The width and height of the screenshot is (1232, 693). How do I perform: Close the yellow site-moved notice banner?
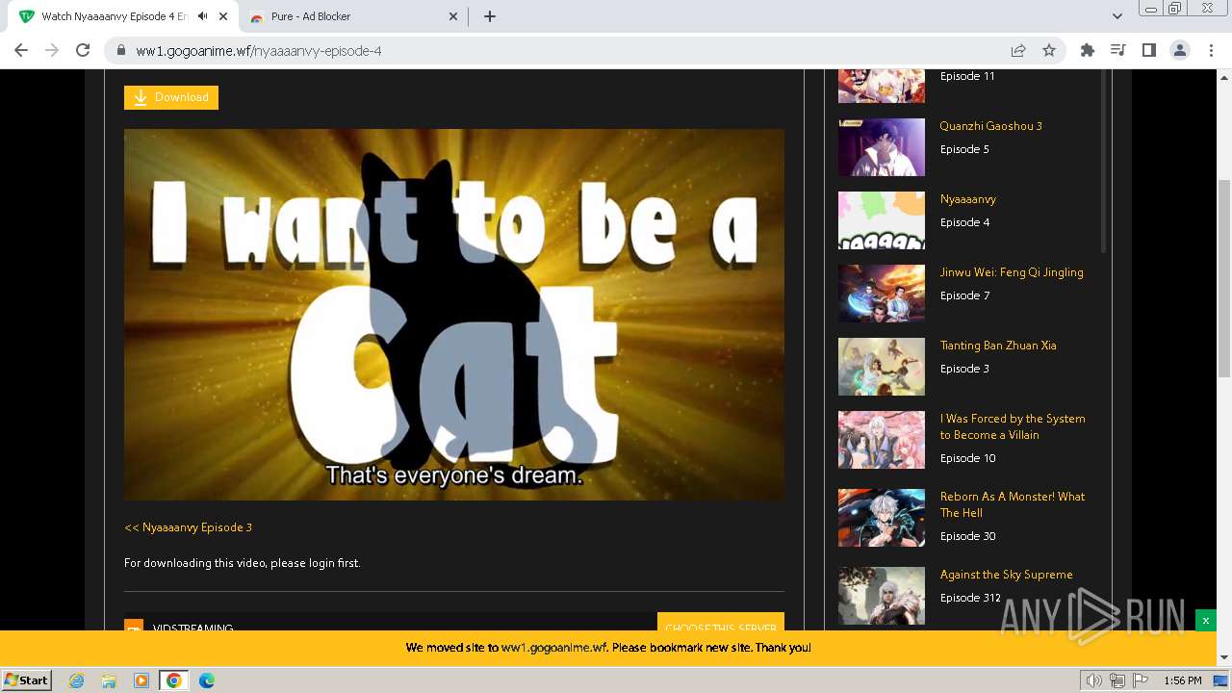click(x=1205, y=621)
